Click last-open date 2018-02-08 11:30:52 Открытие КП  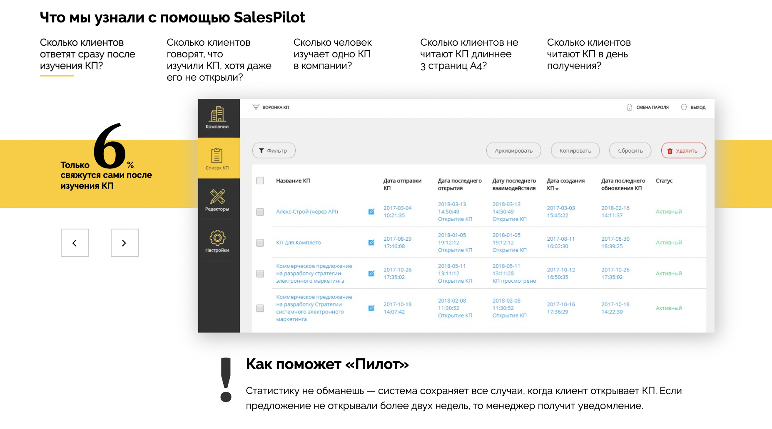click(x=455, y=308)
